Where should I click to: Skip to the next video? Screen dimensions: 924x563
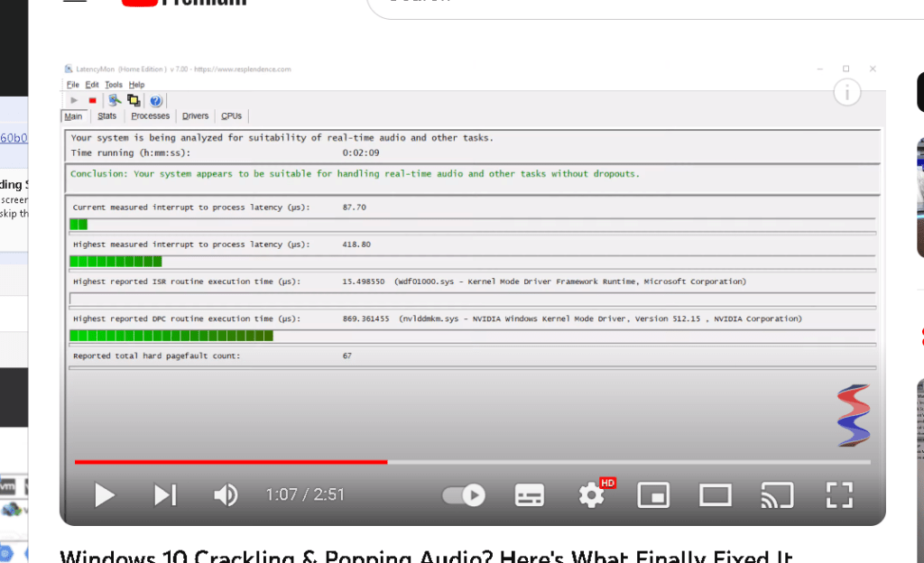tap(165, 495)
